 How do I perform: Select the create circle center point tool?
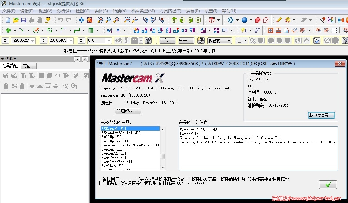point(36,30)
